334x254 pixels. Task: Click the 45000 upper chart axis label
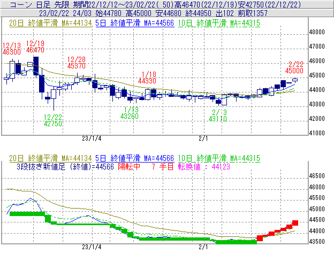(317, 75)
